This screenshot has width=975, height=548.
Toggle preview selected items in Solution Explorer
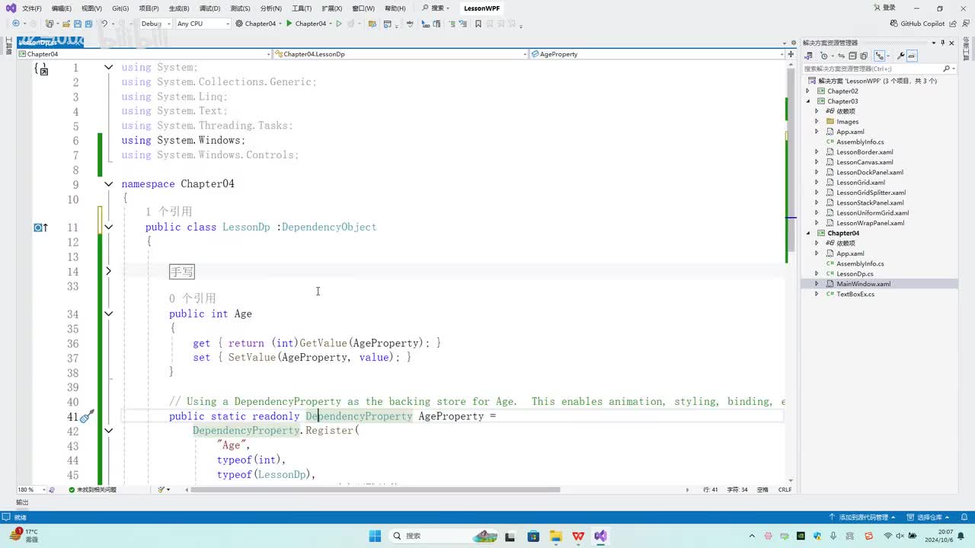tap(912, 56)
